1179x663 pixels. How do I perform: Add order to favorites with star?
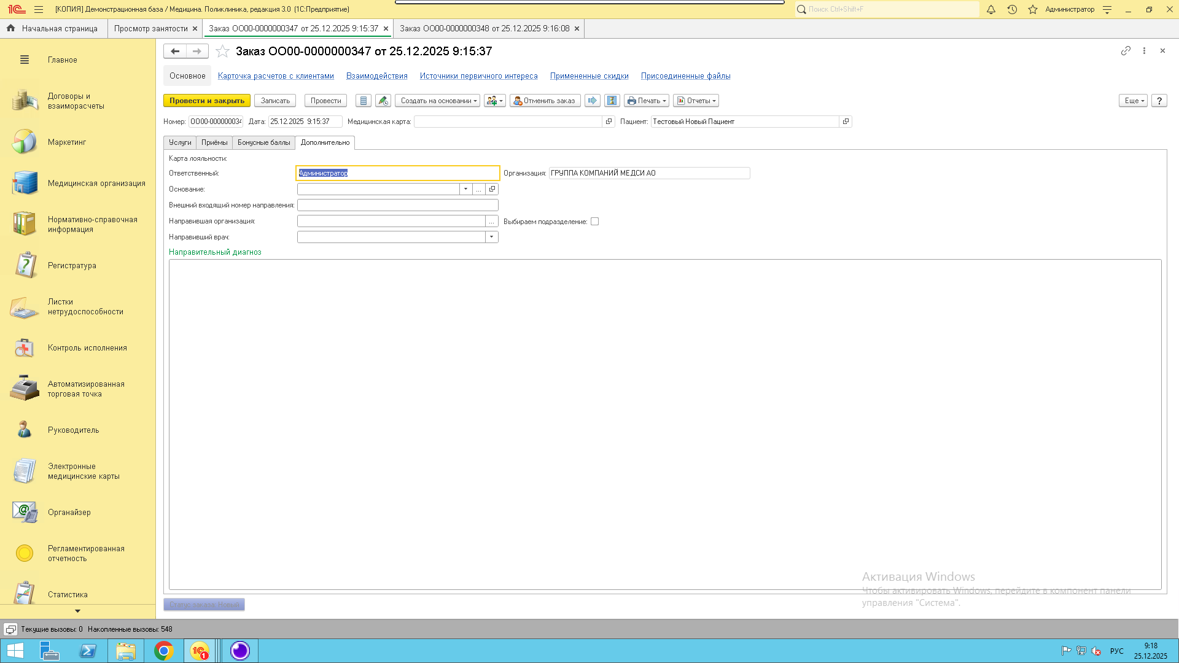tap(223, 52)
